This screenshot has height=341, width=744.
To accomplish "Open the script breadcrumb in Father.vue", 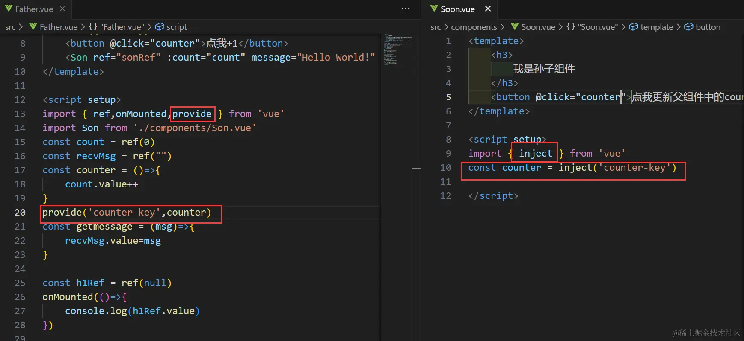I will [x=171, y=27].
